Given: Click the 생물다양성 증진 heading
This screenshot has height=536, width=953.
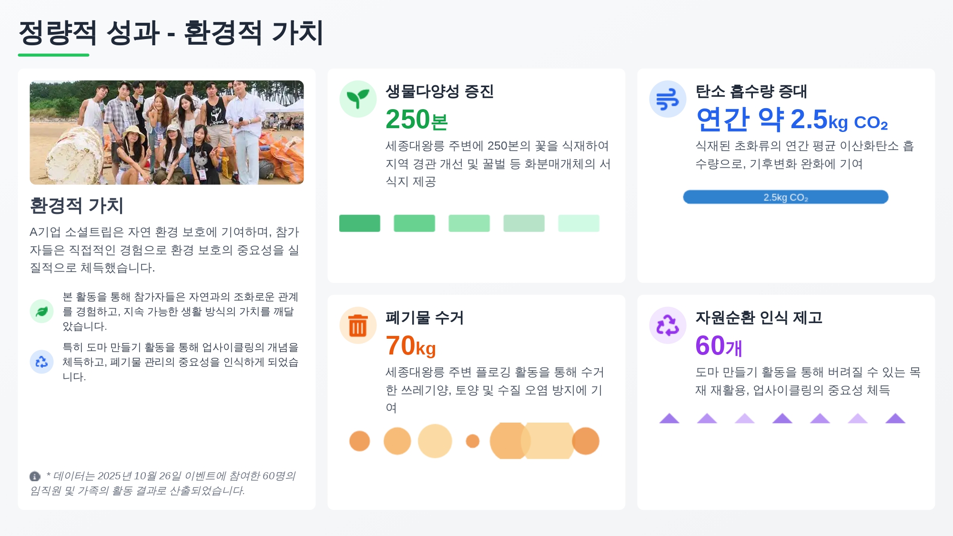Looking at the screenshot, I should (439, 91).
